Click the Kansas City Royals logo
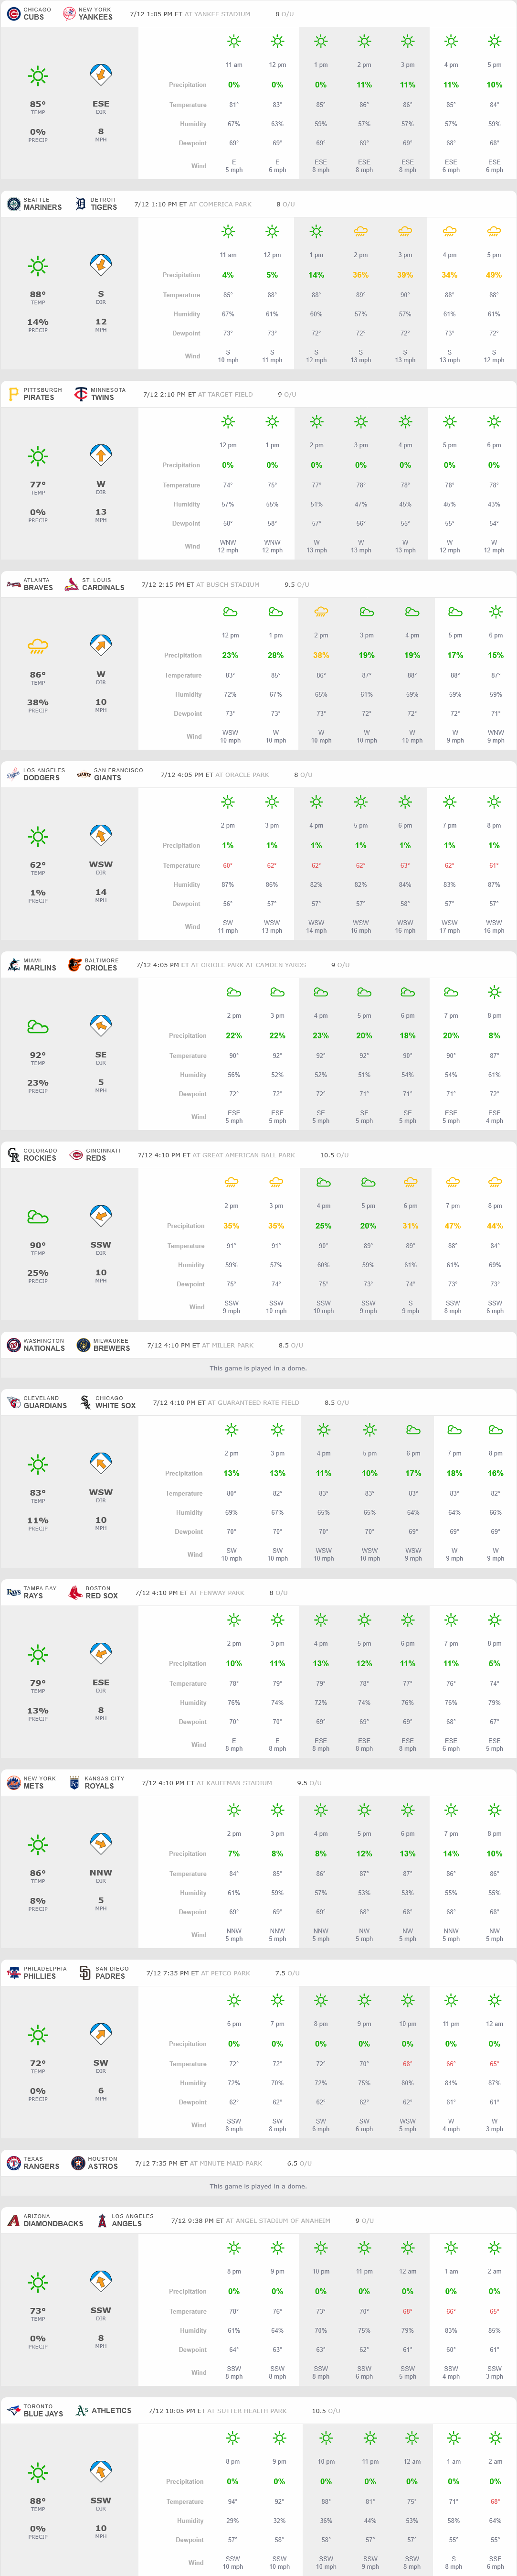Screen dimensions: 517x2576 click(x=74, y=1782)
